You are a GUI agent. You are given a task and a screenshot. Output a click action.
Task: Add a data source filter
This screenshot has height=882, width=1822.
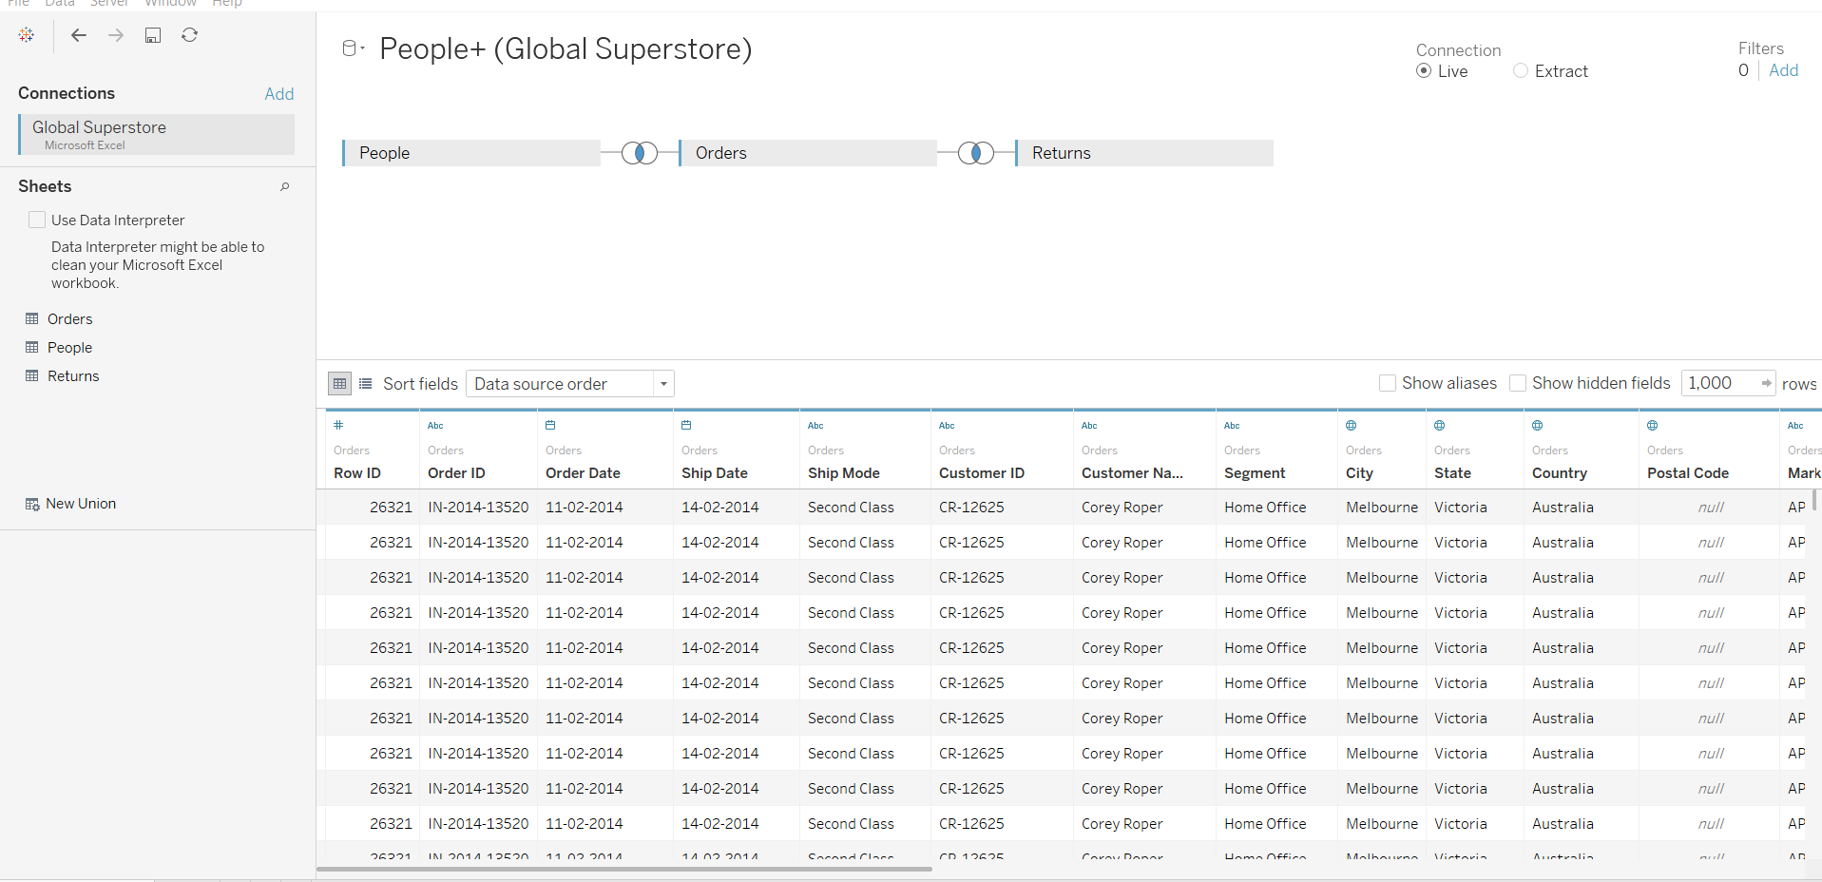point(1783,70)
